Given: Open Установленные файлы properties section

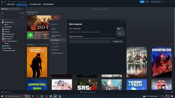Looking at the screenshot, I should (56, 36).
